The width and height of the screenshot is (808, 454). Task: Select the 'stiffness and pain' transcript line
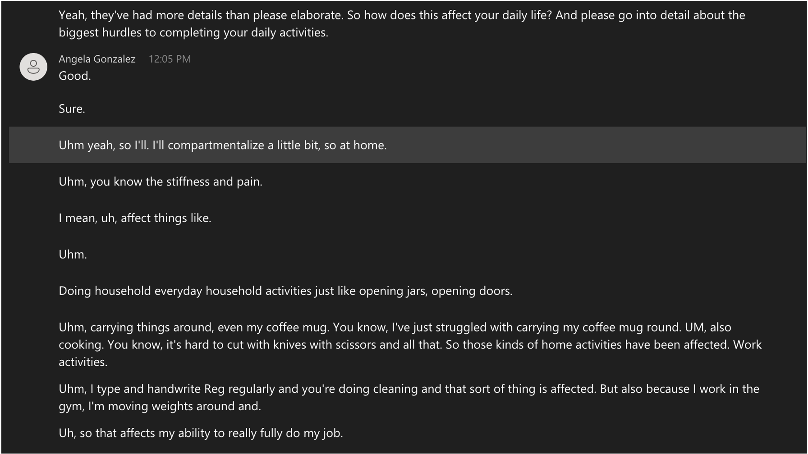point(161,182)
